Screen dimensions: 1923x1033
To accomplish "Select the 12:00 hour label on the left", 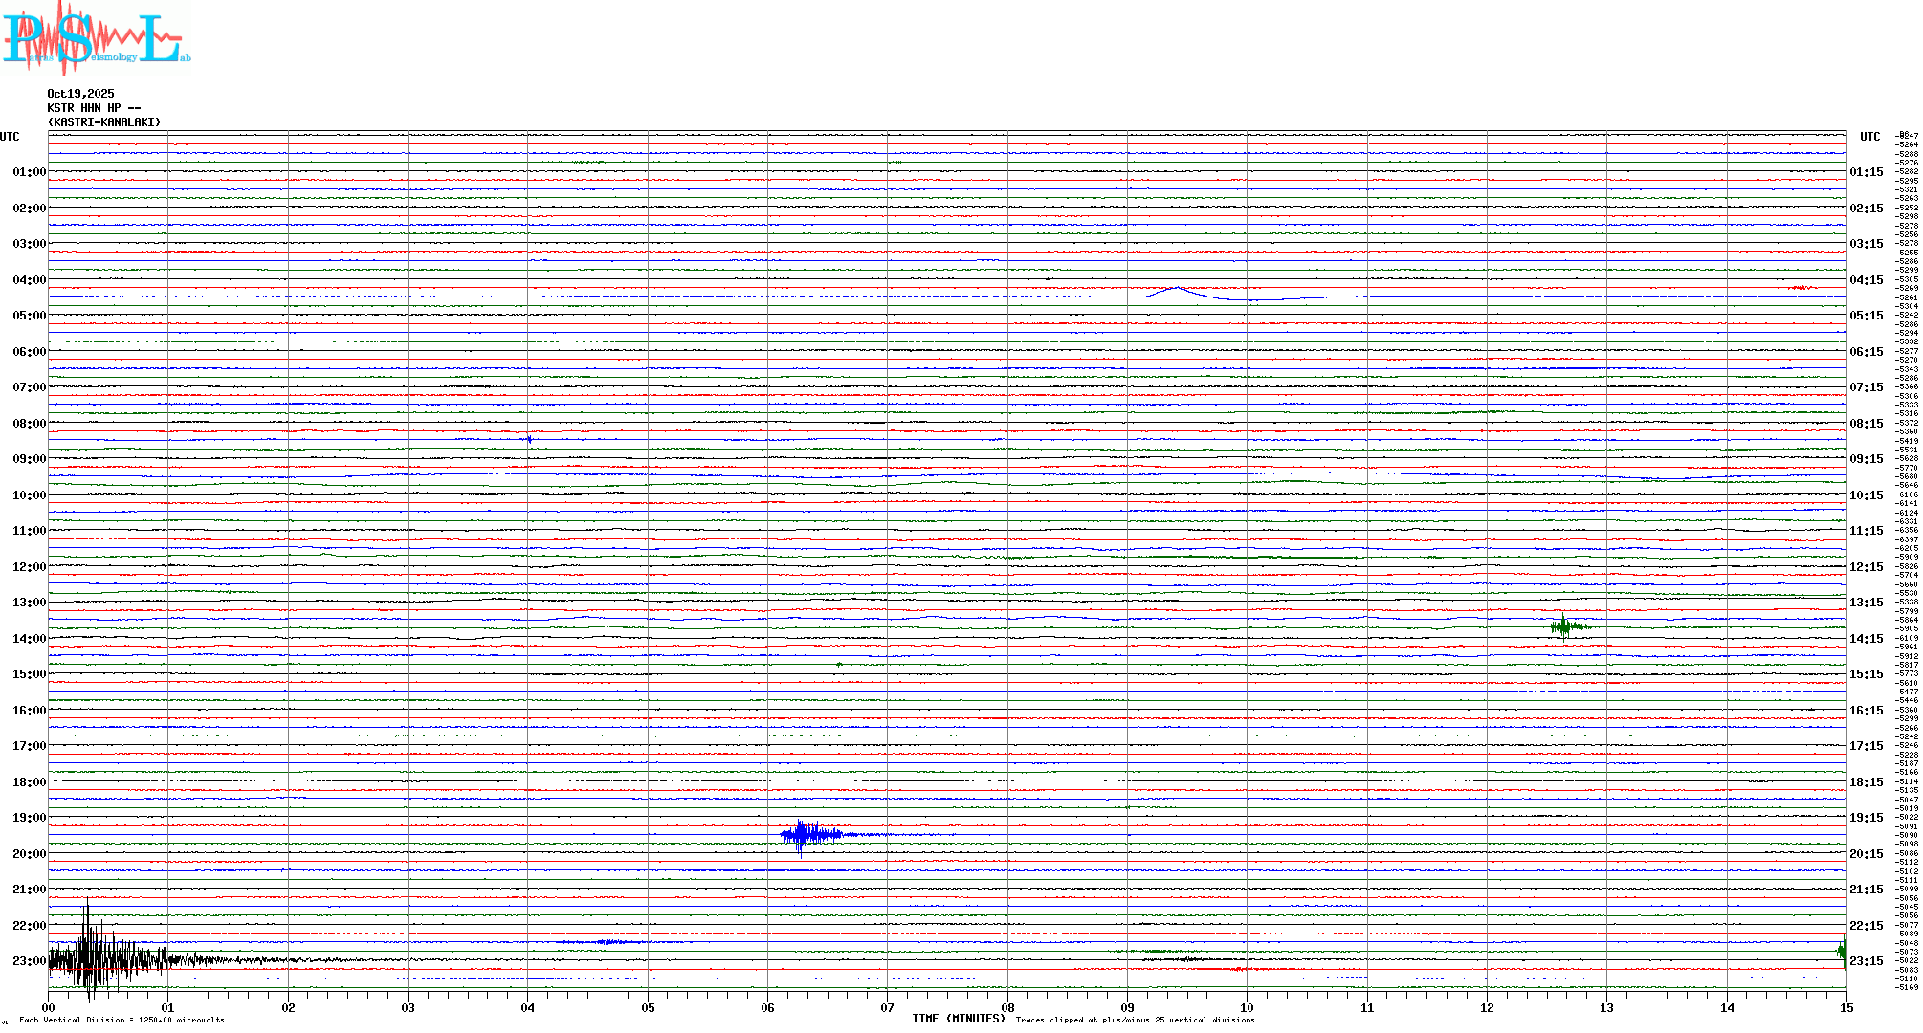I will click(x=29, y=567).
